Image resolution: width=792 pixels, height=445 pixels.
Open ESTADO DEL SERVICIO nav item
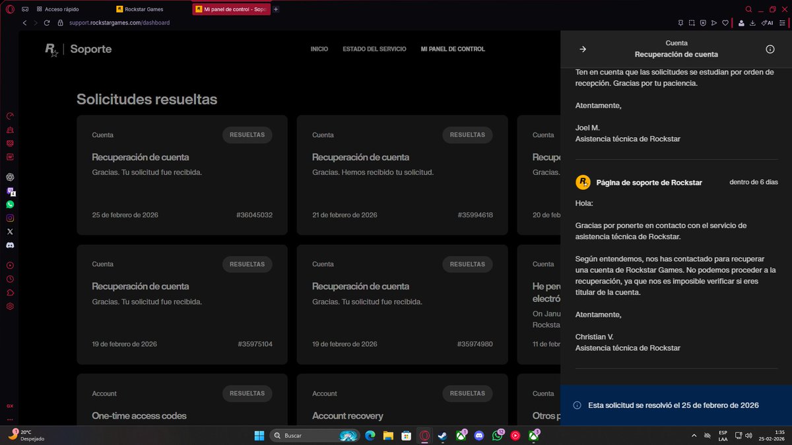pos(374,49)
